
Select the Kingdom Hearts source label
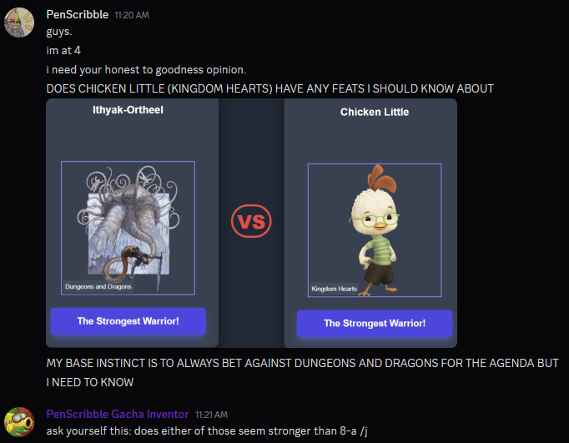click(335, 289)
